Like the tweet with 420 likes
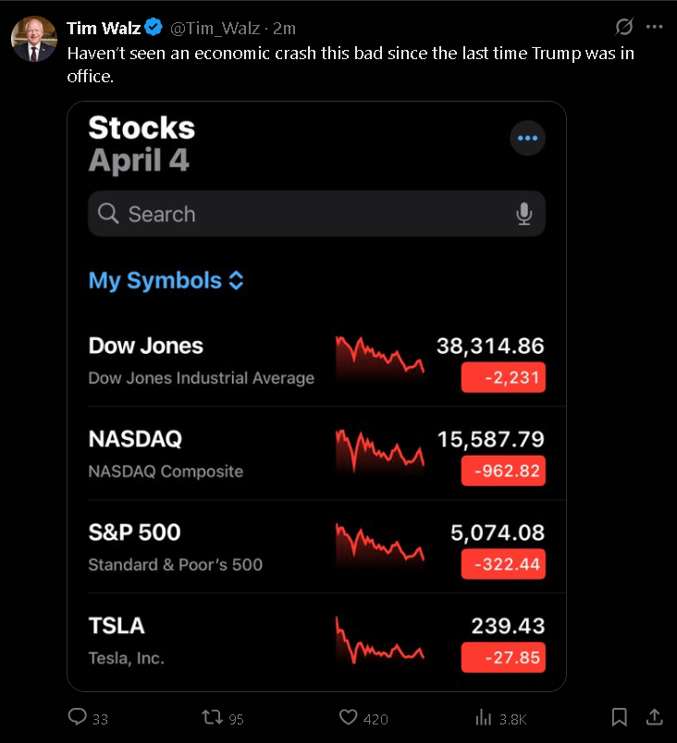The image size is (677, 743). pos(348,717)
